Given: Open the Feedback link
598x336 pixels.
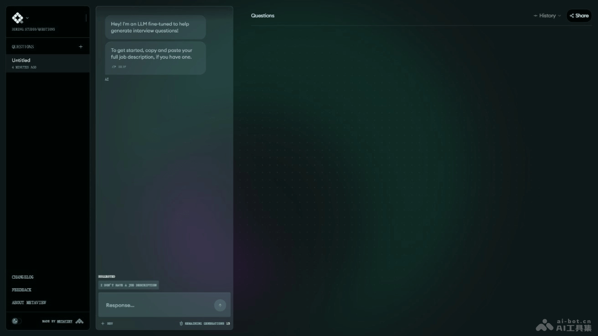Looking at the screenshot, I should point(21,290).
